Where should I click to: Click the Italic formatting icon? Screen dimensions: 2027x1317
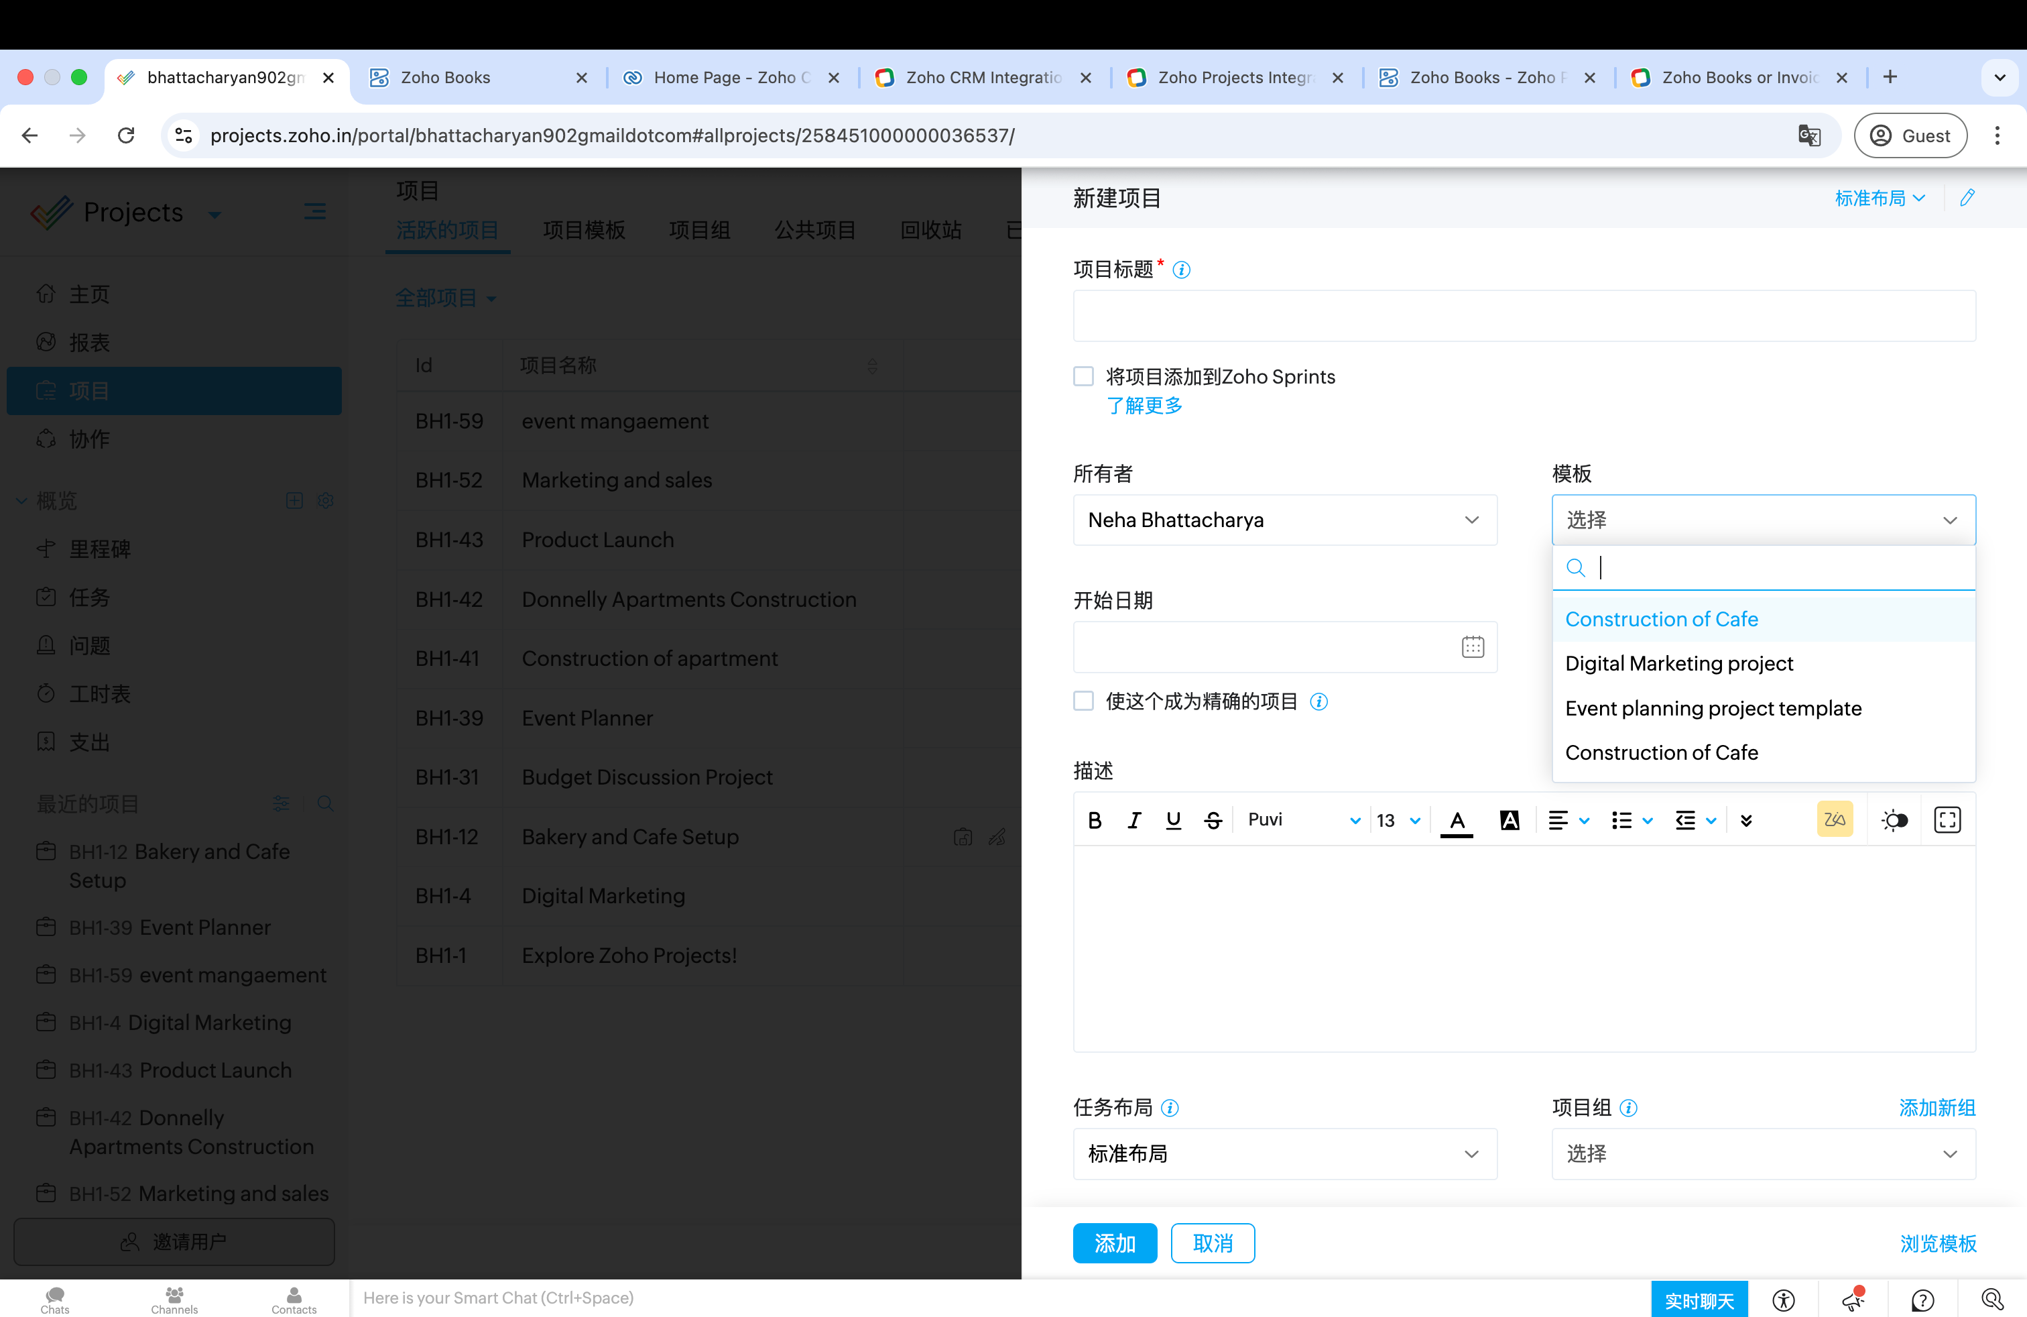[x=1133, y=820]
